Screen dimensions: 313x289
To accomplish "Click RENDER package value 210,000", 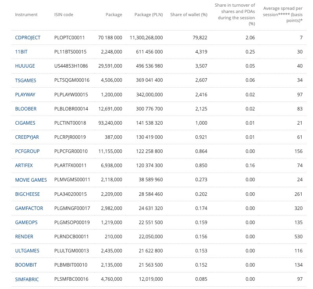I will (x=113, y=237).
